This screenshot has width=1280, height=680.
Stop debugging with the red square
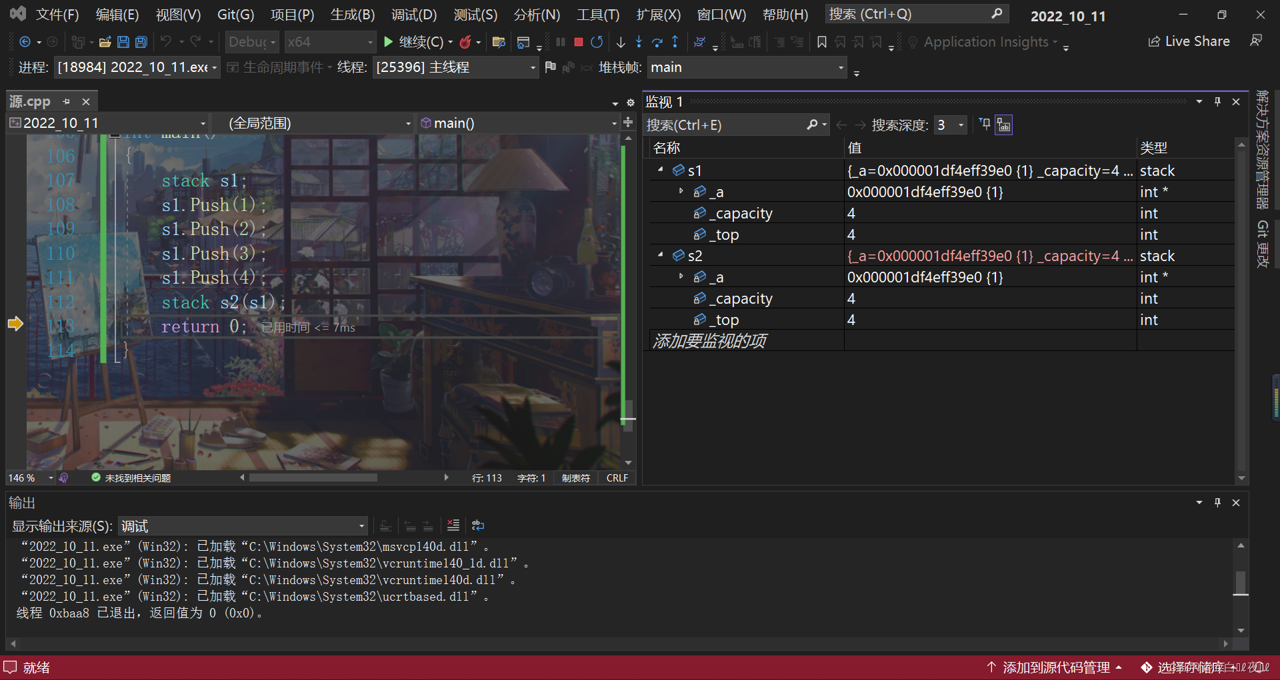[x=579, y=42]
